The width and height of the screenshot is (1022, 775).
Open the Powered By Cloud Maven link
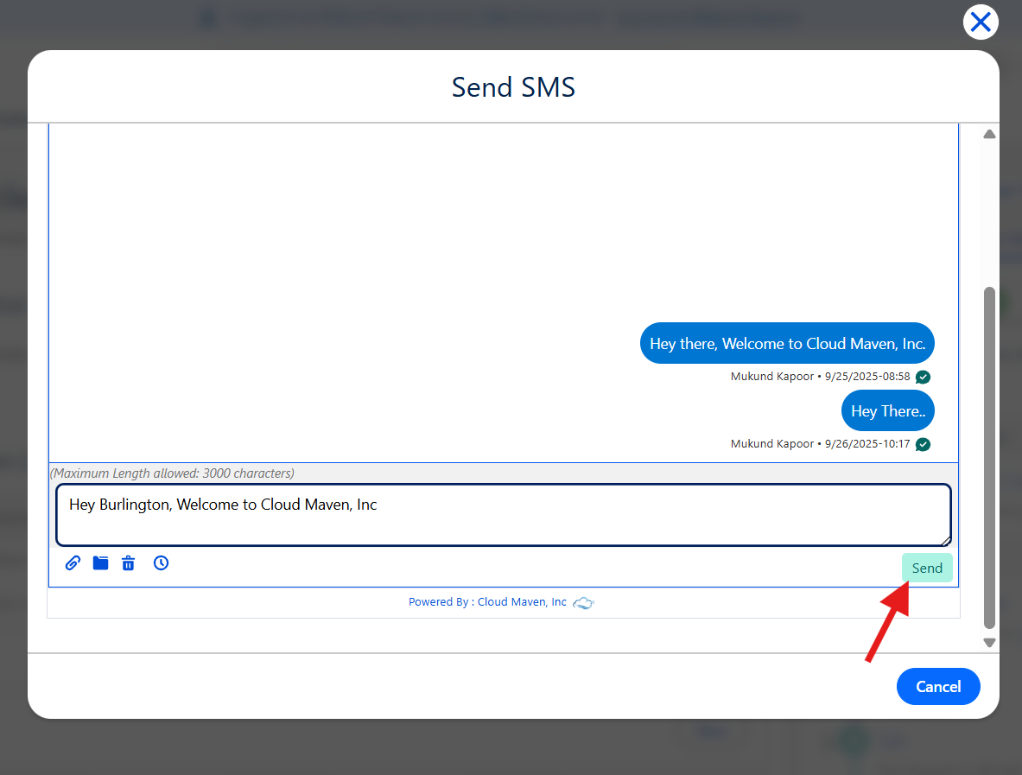pyautogui.click(x=487, y=602)
